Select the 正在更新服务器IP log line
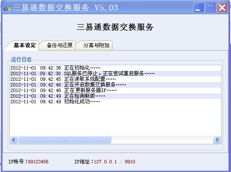The width and height of the screenshot is (231, 172). 115,90
